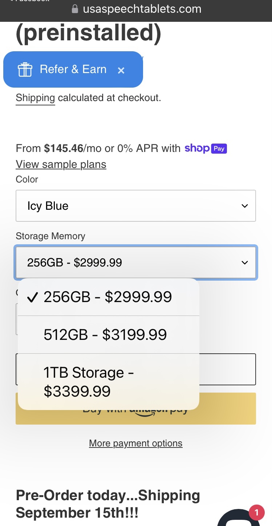Click the checkmark beside 256GB option

click(33, 297)
